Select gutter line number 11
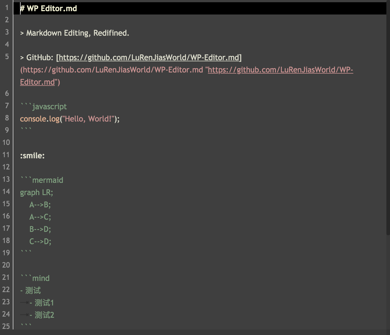The image size is (390, 335). click(x=6, y=155)
